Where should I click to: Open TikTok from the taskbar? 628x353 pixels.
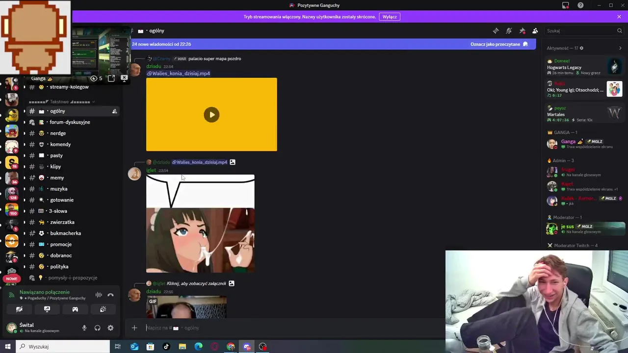[166, 347]
